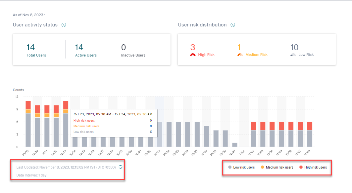Image resolution: width=352 pixels, height=193 pixels.
Task: Click the User activity status info icon
Action: 64,25
